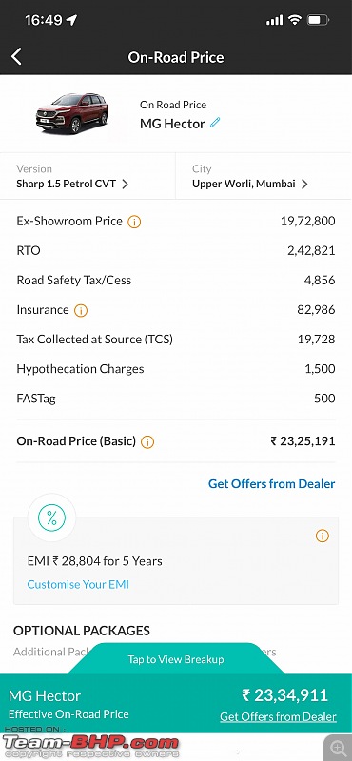Tap the back arrow in header

click(16, 57)
